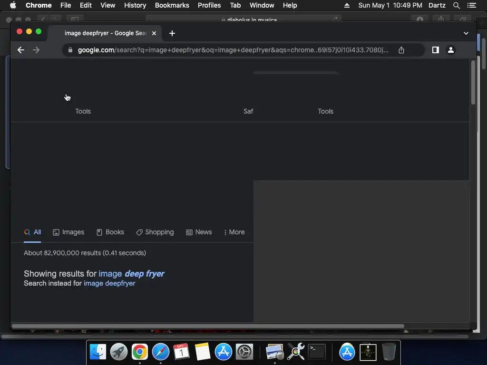Open System Preferences from the dock
This screenshot has width=487, height=365.
244,352
